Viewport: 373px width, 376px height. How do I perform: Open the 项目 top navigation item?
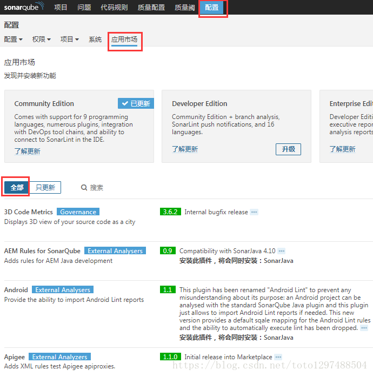[x=61, y=7]
